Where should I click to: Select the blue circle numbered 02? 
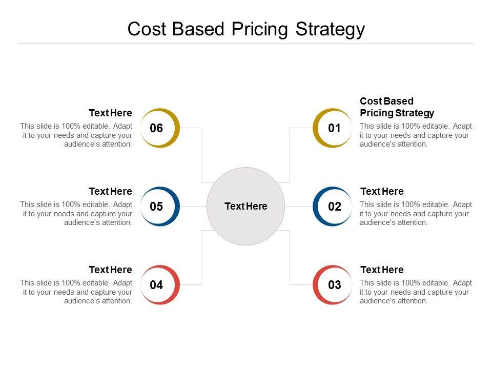coord(334,207)
